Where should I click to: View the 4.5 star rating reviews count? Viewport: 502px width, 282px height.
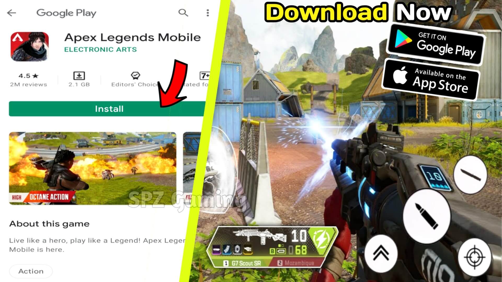coord(28,84)
